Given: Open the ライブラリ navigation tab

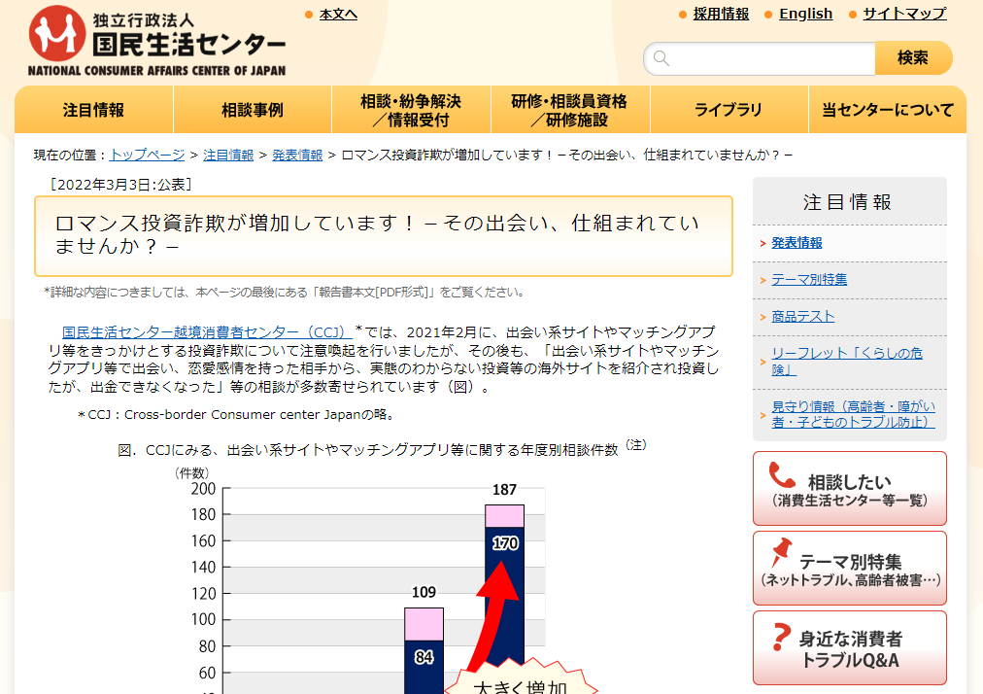Looking at the screenshot, I should [x=729, y=110].
